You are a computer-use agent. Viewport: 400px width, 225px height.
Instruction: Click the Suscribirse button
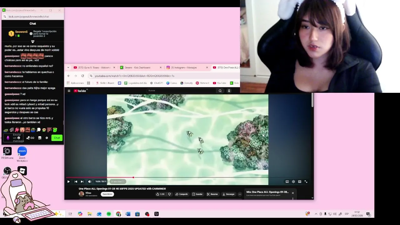coord(107,194)
